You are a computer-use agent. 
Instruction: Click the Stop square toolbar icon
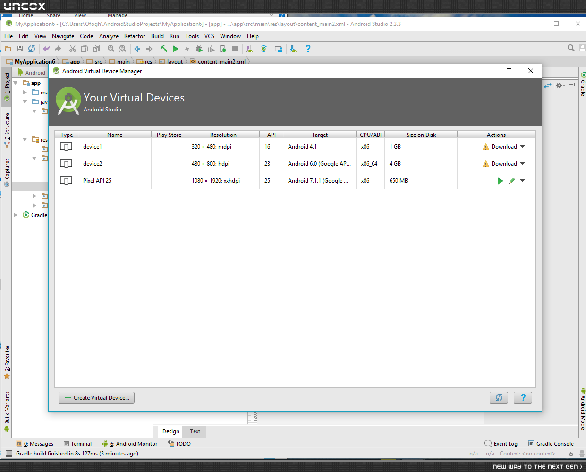[x=235, y=49]
